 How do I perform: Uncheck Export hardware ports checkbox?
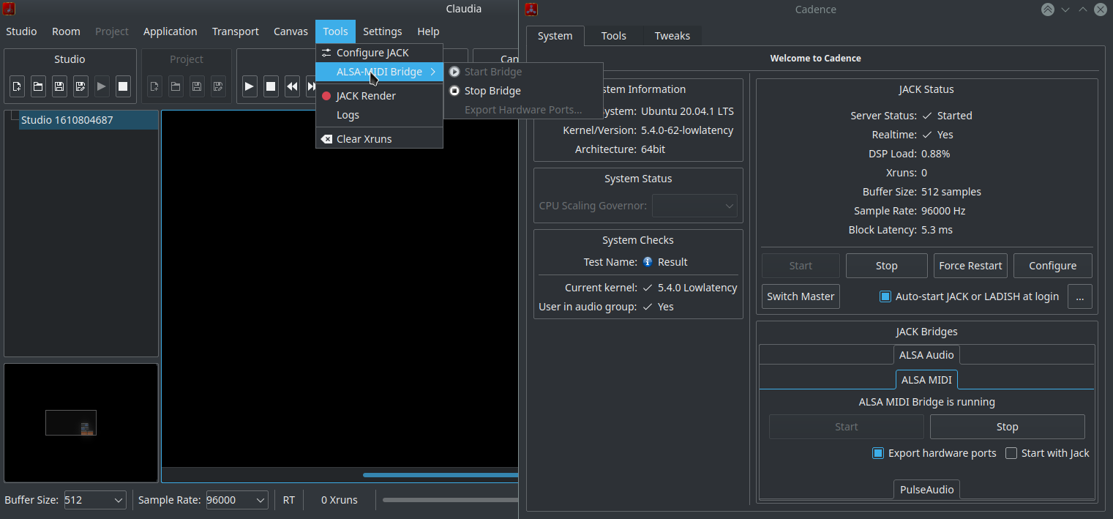(x=879, y=453)
